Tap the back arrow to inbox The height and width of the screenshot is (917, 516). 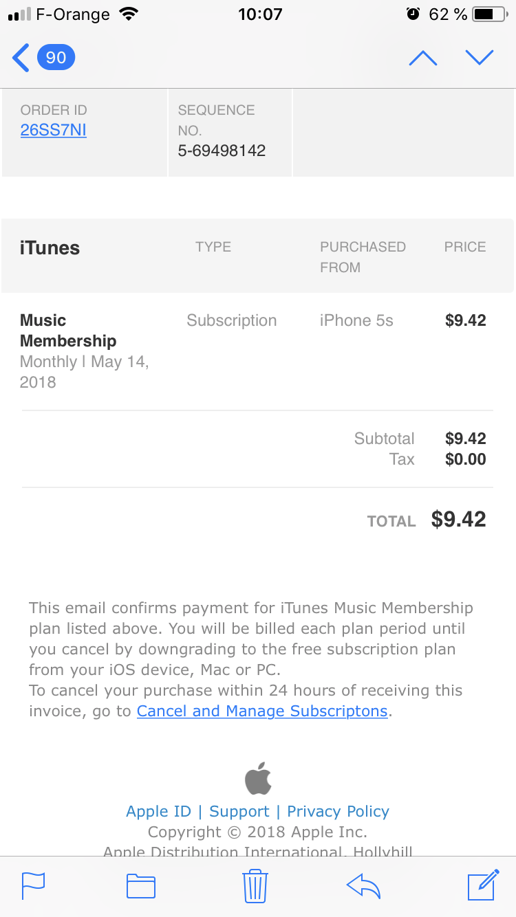pyautogui.click(x=21, y=58)
